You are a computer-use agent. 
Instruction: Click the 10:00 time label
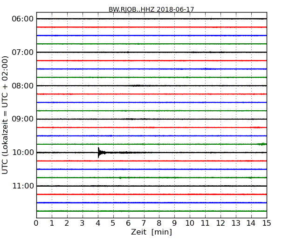[x=23, y=153]
